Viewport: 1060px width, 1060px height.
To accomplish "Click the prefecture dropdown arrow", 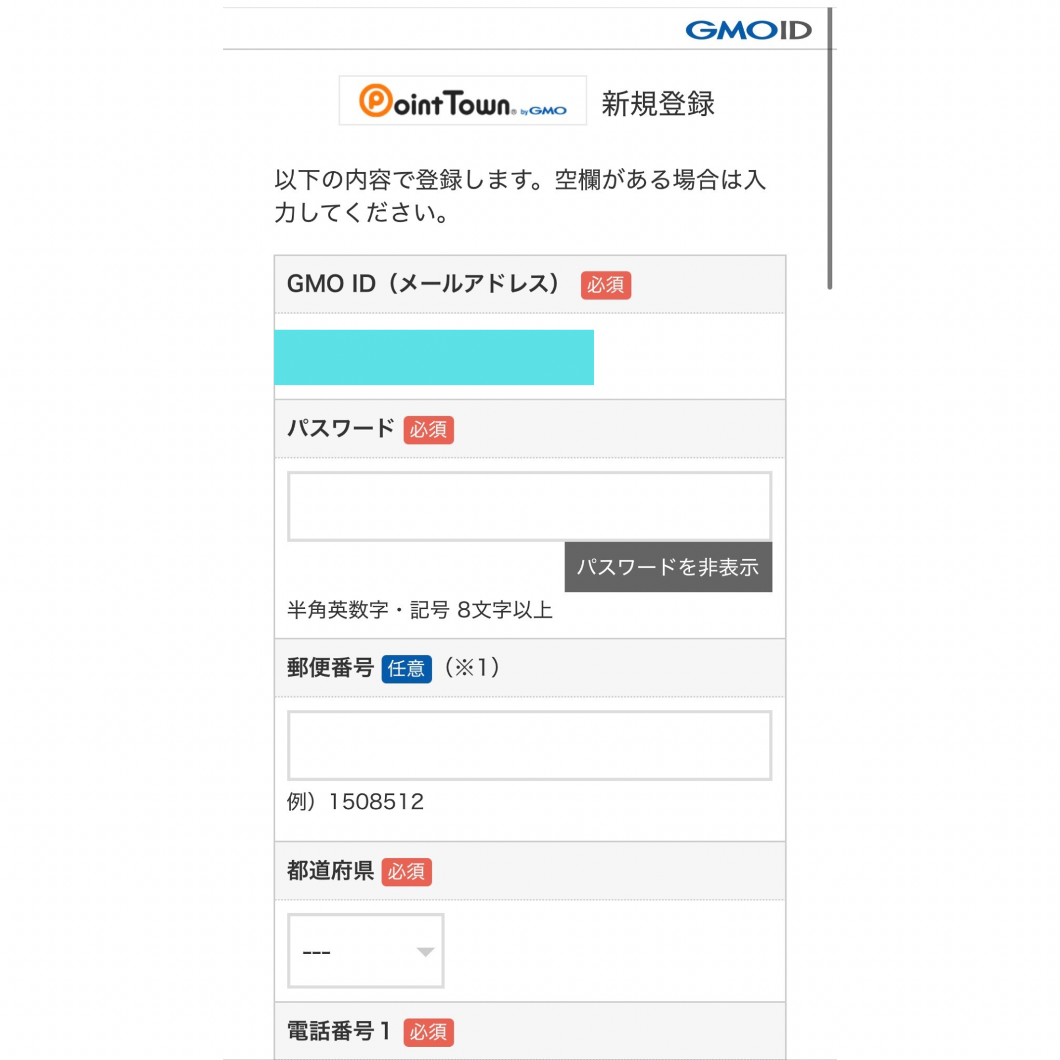I will pyautogui.click(x=425, y=951).
